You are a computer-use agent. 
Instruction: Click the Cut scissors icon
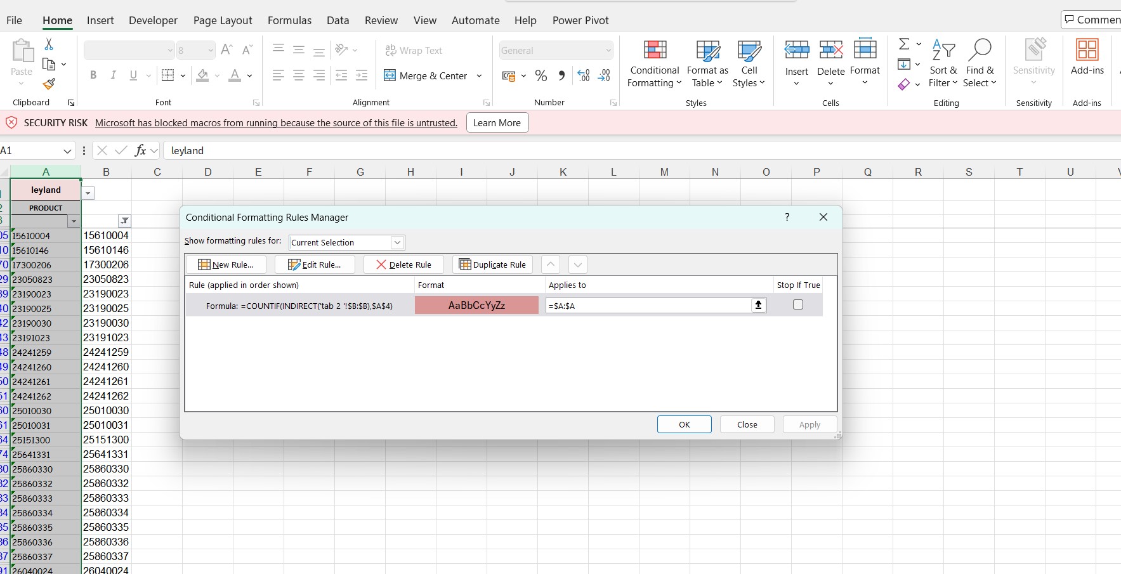pos(49,44)
